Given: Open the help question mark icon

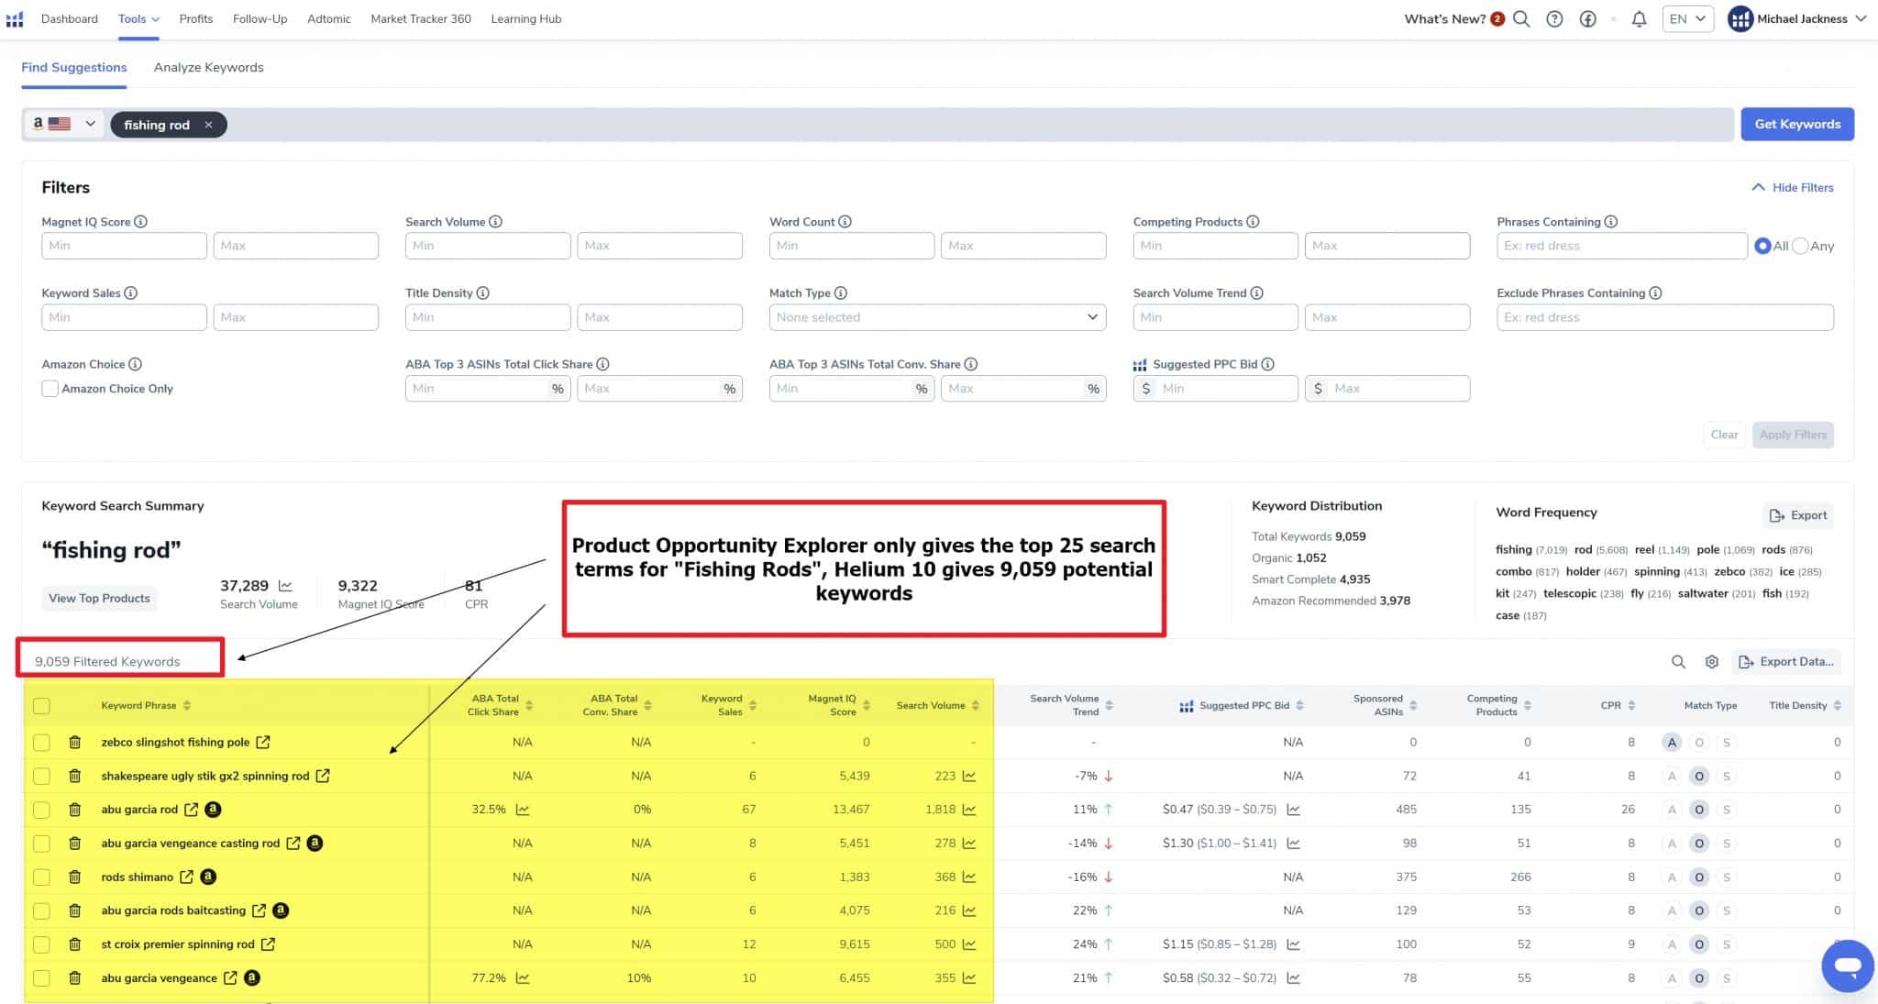Looking at the screenshot, I should 1554,19.
